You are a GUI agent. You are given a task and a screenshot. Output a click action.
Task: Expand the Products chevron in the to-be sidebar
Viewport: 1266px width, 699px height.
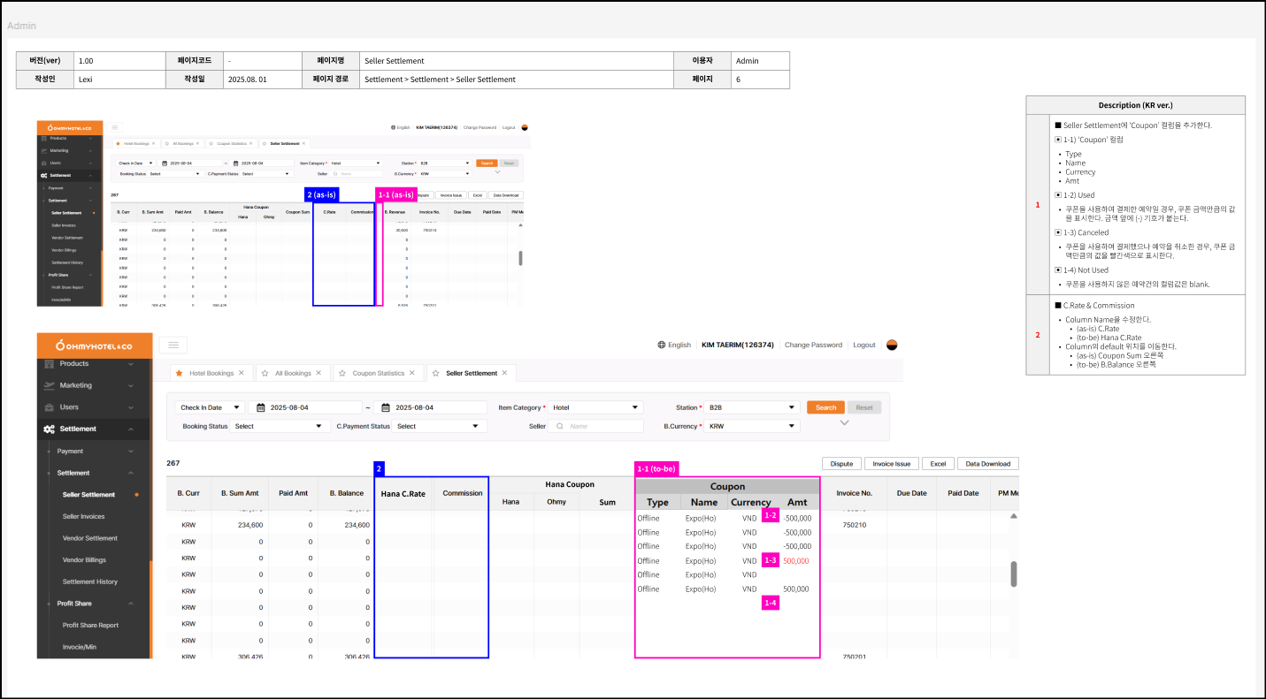[x=132, y=363]
